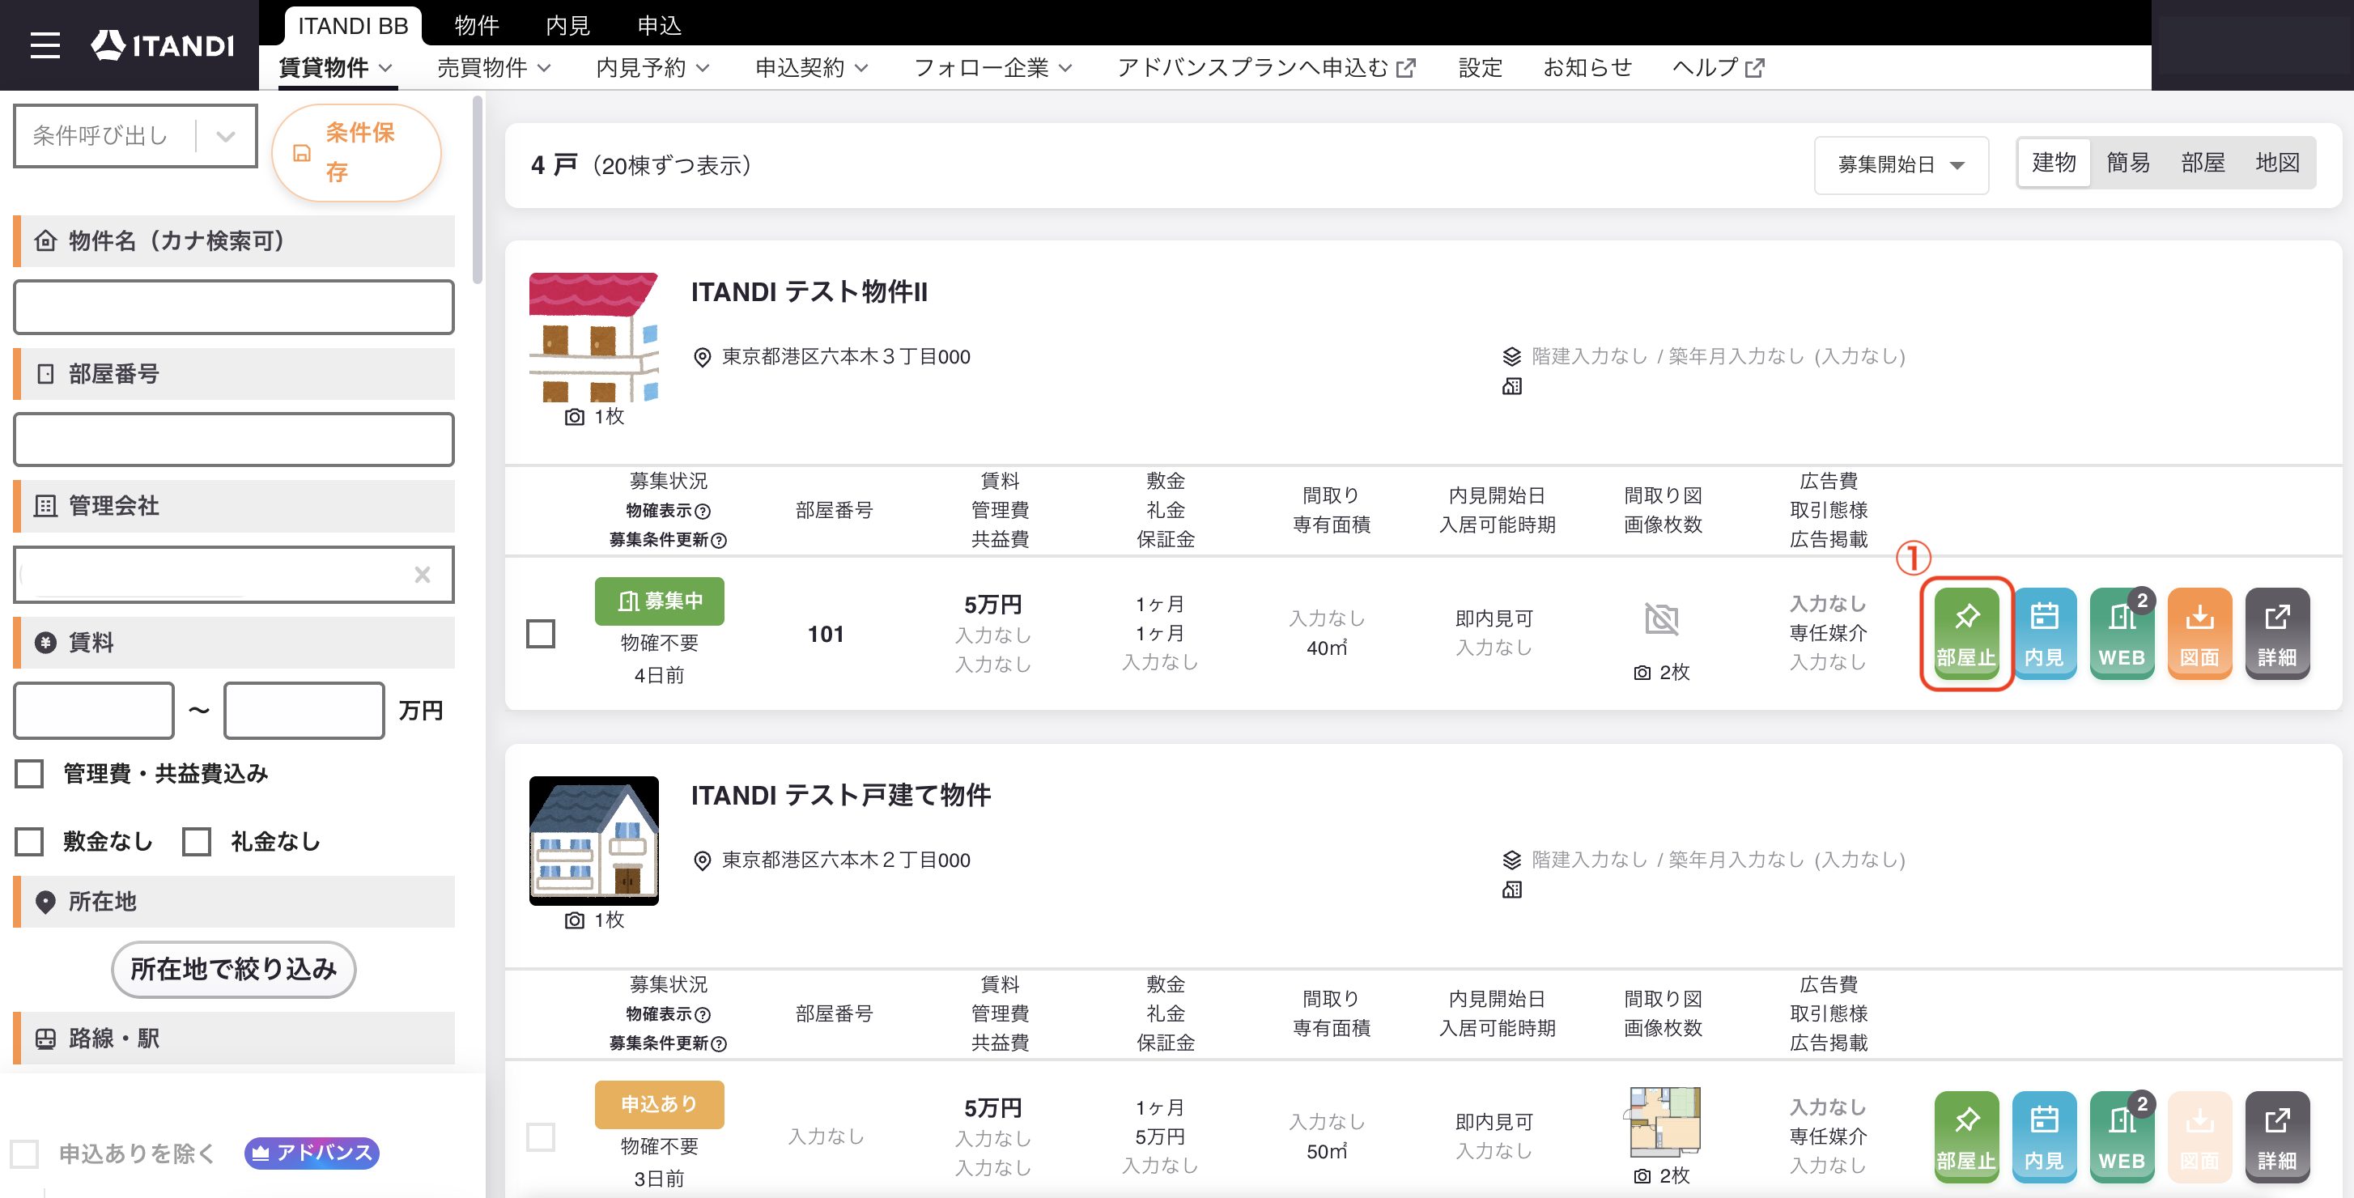Click WEB button for room 101
The height and width of the screenshot is (1198, 2354).
2122,633
